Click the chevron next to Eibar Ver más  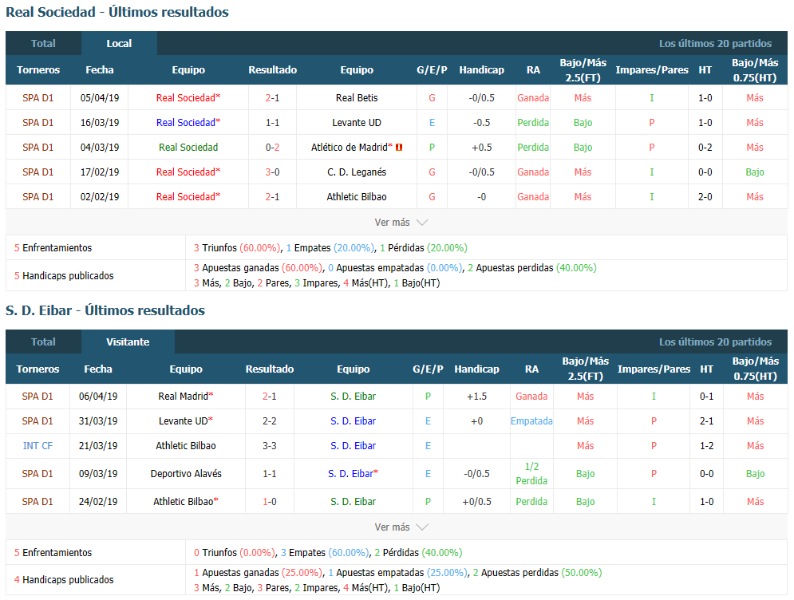click(422, 527)
